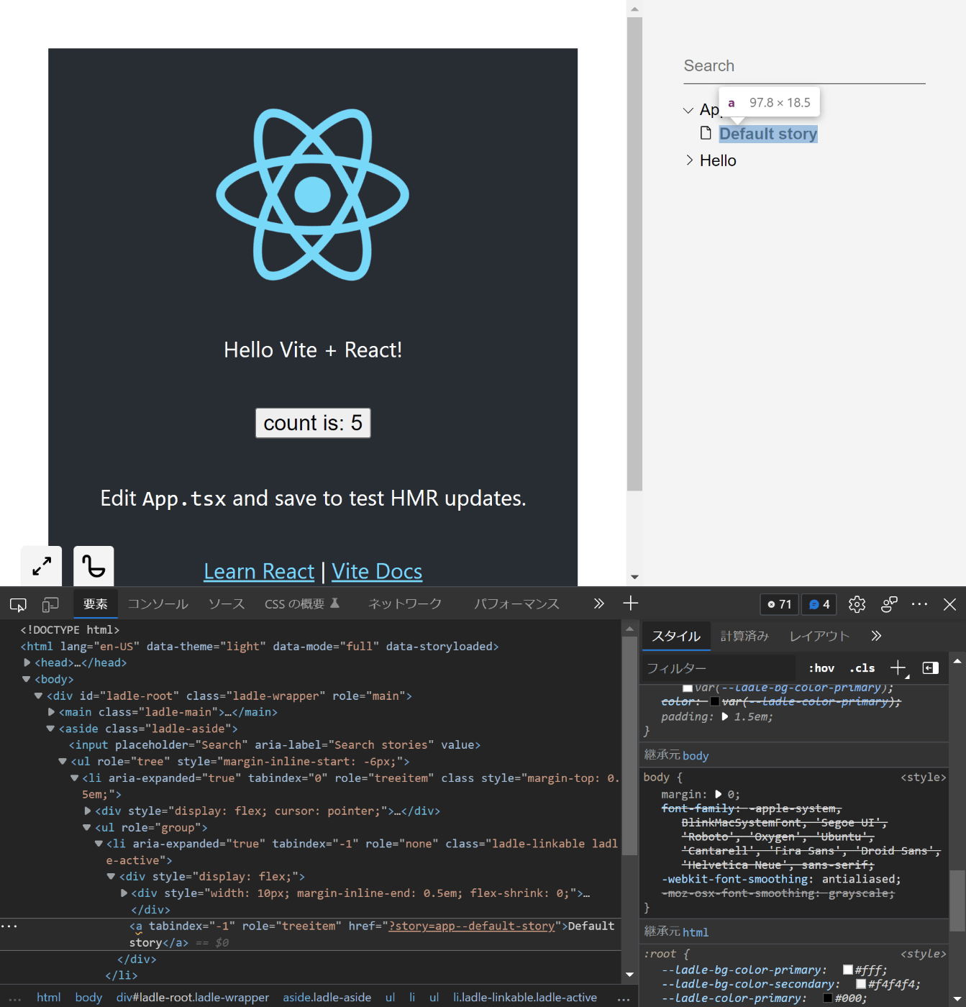
Task: Open the 71 errors counter
Action: point(780,604)
